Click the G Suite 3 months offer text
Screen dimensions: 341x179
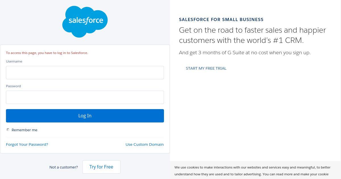click(245, 53)
